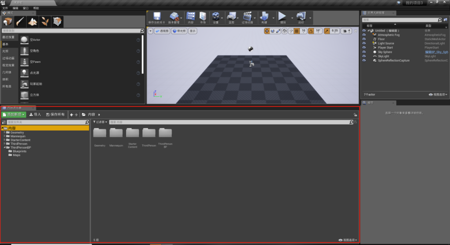This screenshot has width=450, height=245.
Task: Select the scale gizmo tool in viewport
Action: tap(278, 31)
